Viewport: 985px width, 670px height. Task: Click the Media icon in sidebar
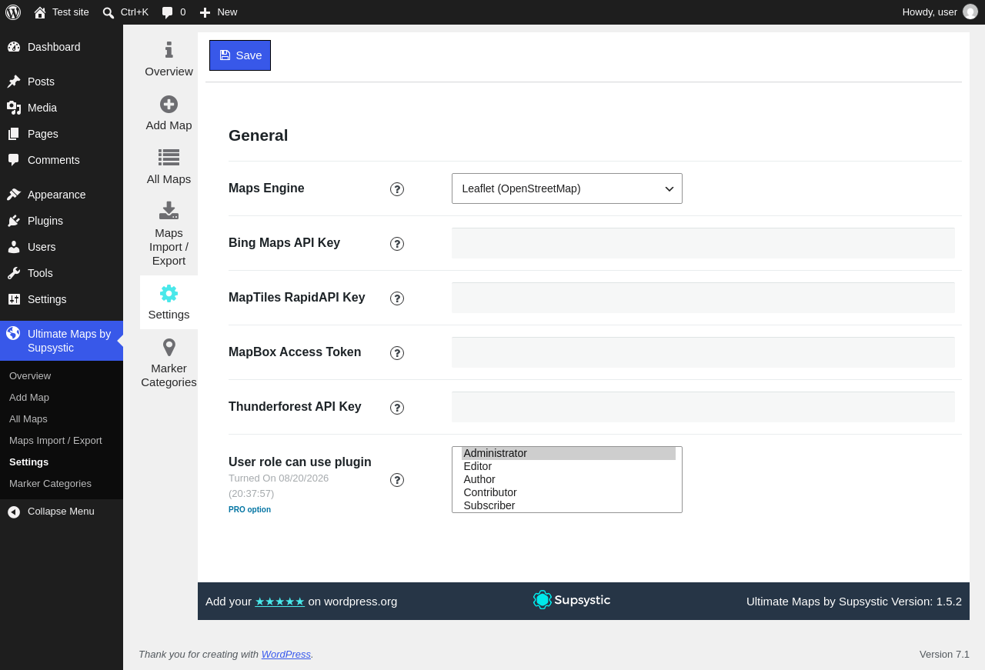(14, 108)
